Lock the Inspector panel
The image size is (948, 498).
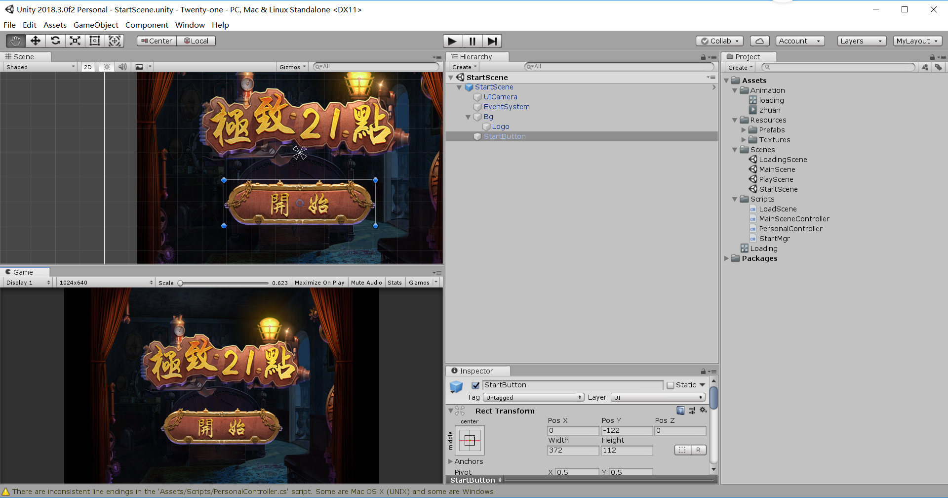pyautogui.click(x=703, y=371)
